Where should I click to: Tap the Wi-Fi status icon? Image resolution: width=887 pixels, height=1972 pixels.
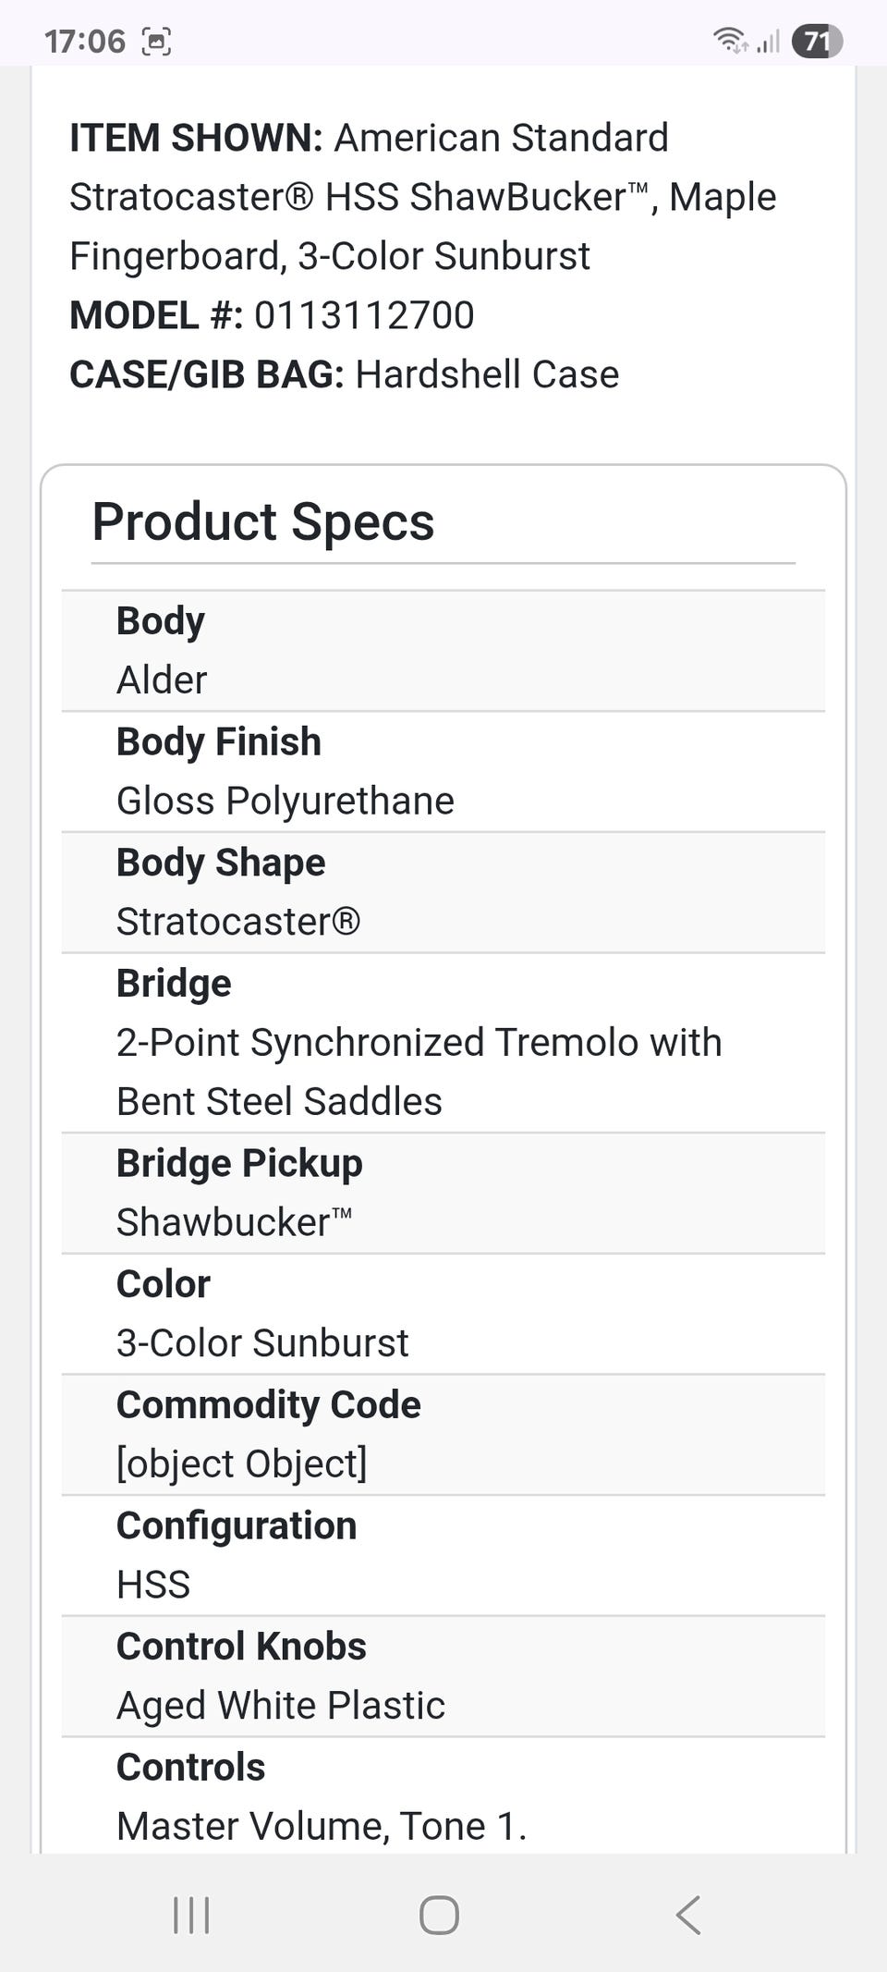click(729, 41)
